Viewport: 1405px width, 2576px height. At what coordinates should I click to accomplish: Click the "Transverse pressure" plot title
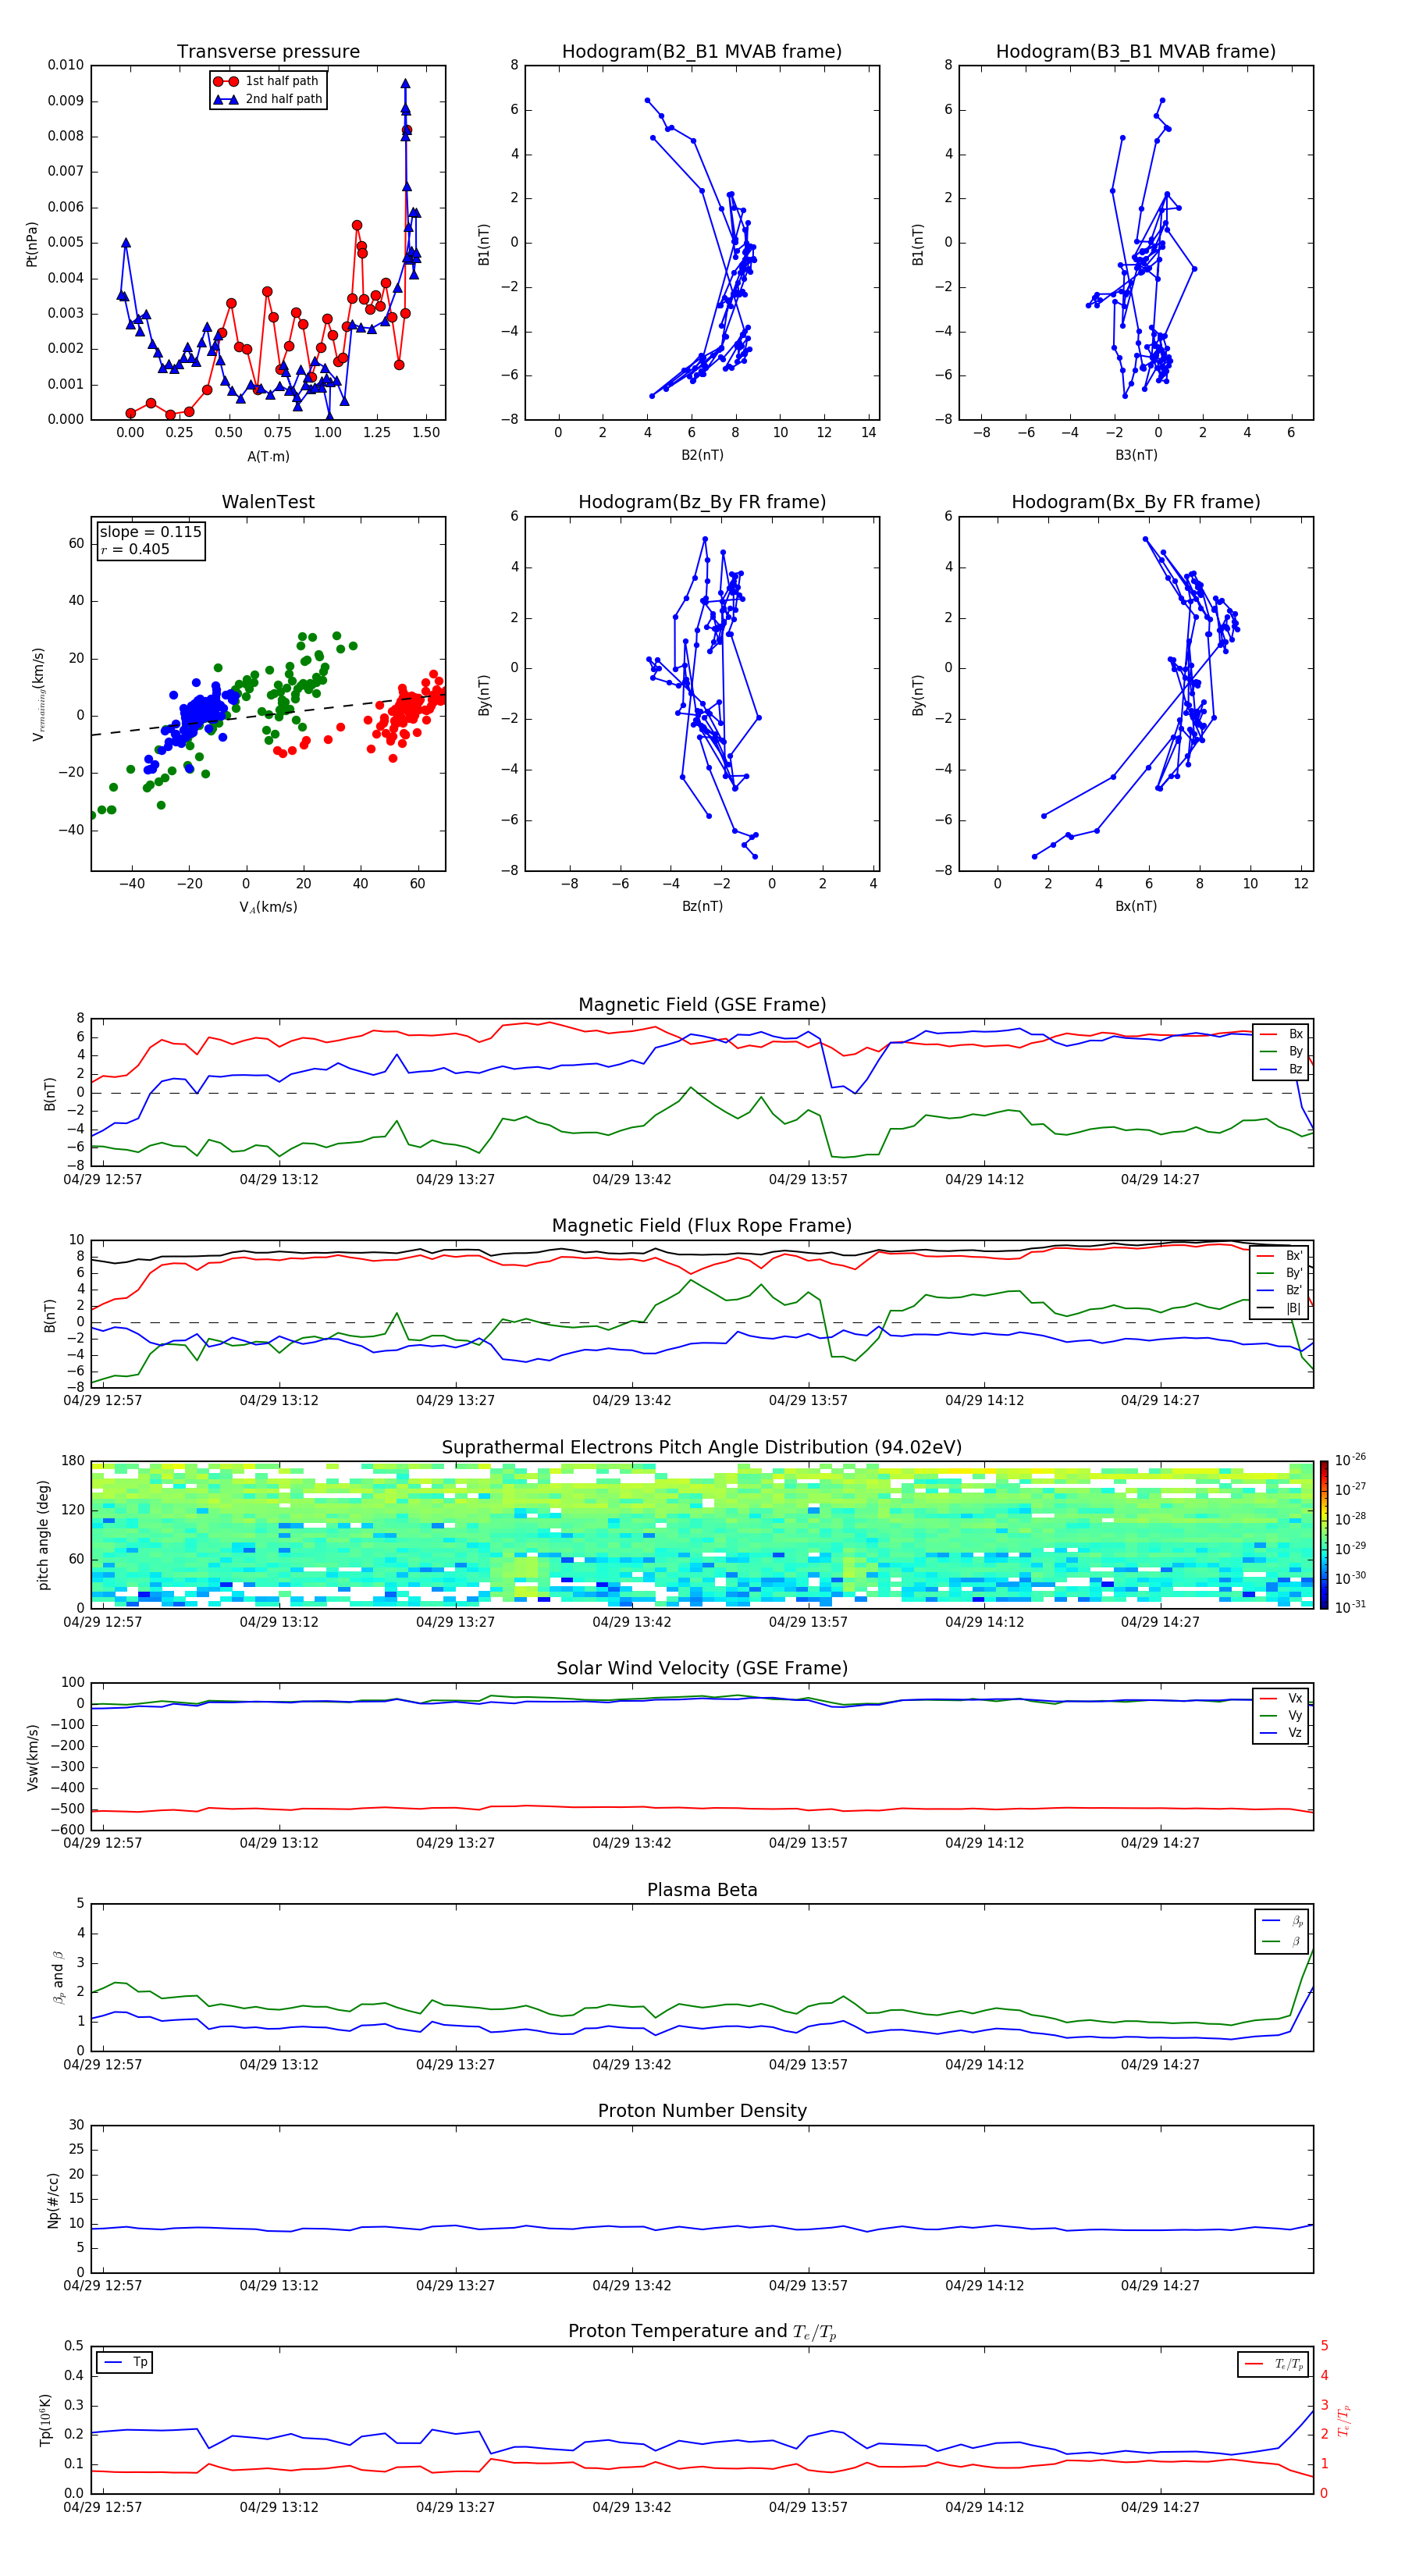point(268,51)
